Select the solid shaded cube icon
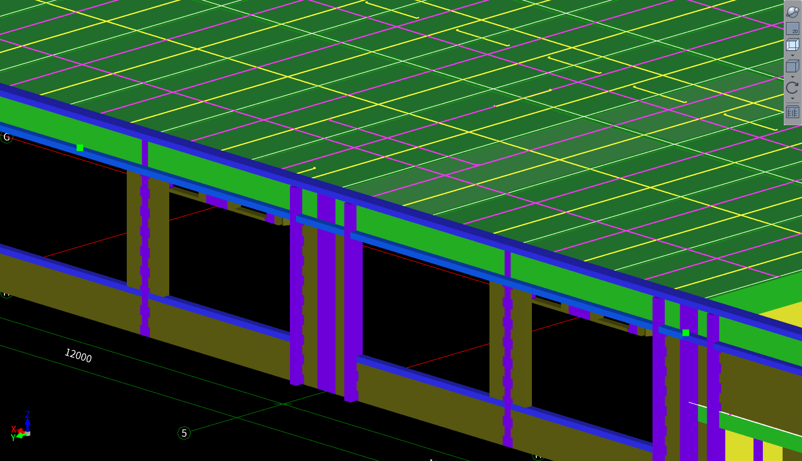 (793, 66)
